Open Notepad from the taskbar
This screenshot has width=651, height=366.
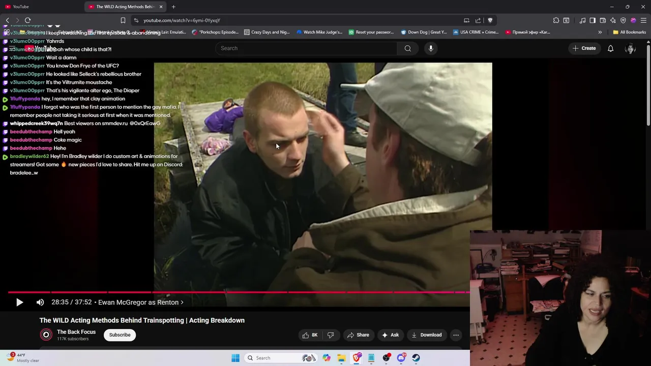coord(371,358)
